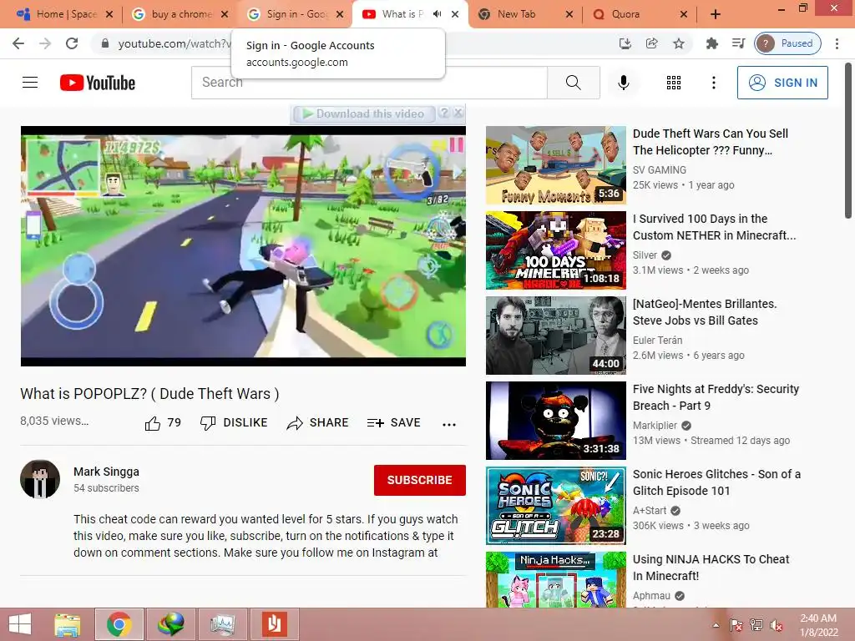Image resolution: width=855 pixels, height=641 pixels.
Task: Open the YouTube guide hamburger menu
Action: [30, 83]
